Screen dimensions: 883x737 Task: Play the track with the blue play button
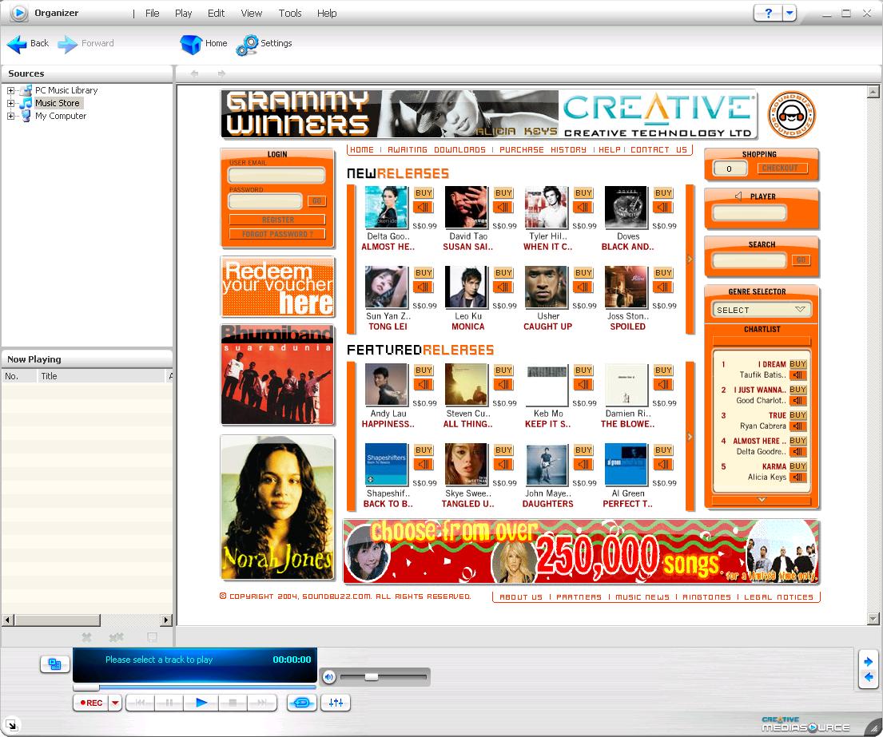[x=201, y=703]
